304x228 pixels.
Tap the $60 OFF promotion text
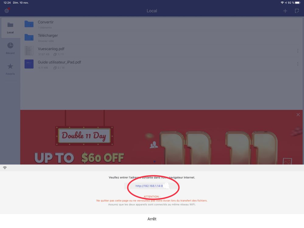(x=103, y=158)
